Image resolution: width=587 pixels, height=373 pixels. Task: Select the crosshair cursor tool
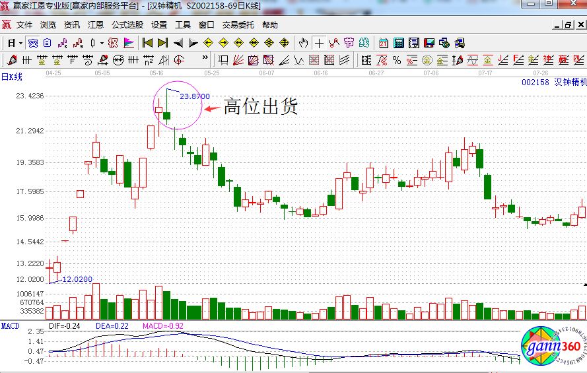(320, 43)
